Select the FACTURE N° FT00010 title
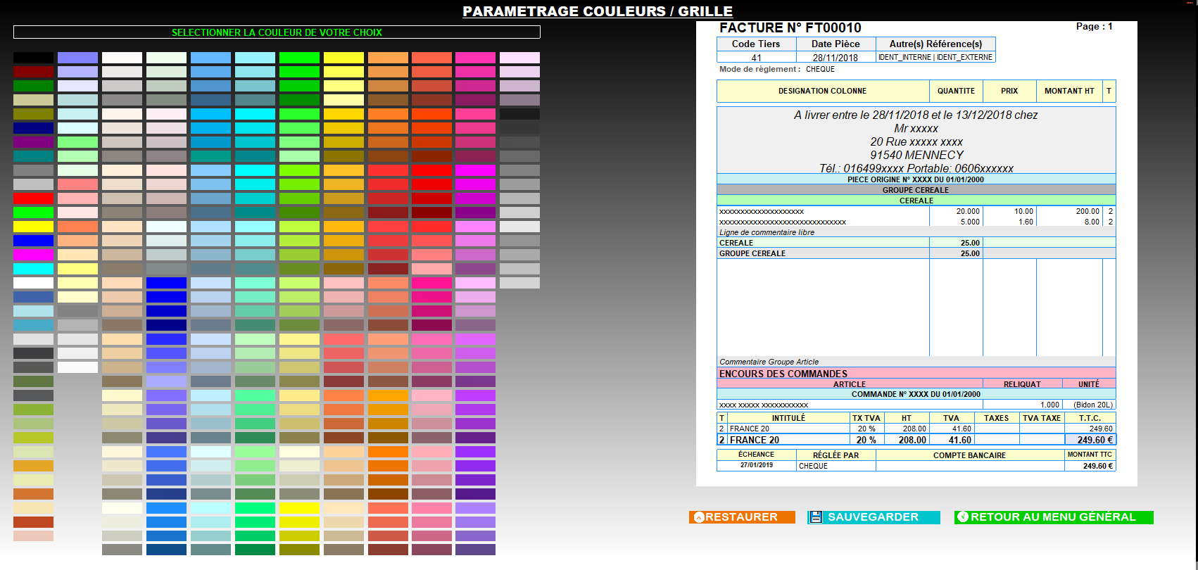Viewport: 1198px width, 570px height. (x=790, y=28)
